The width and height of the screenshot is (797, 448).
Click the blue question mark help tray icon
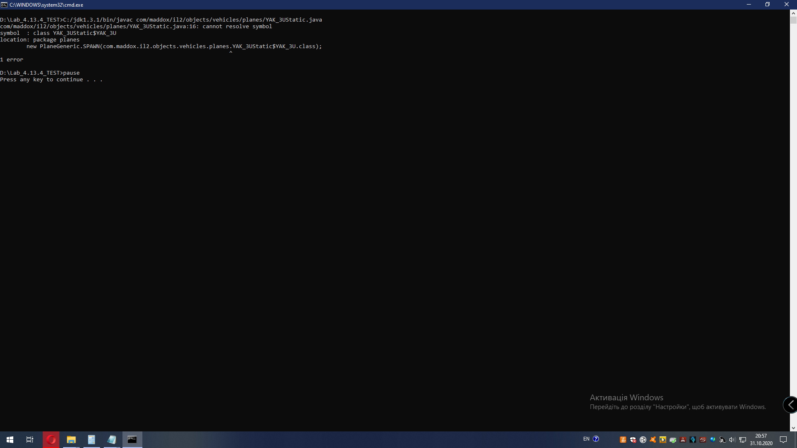(x=596, y=439)
